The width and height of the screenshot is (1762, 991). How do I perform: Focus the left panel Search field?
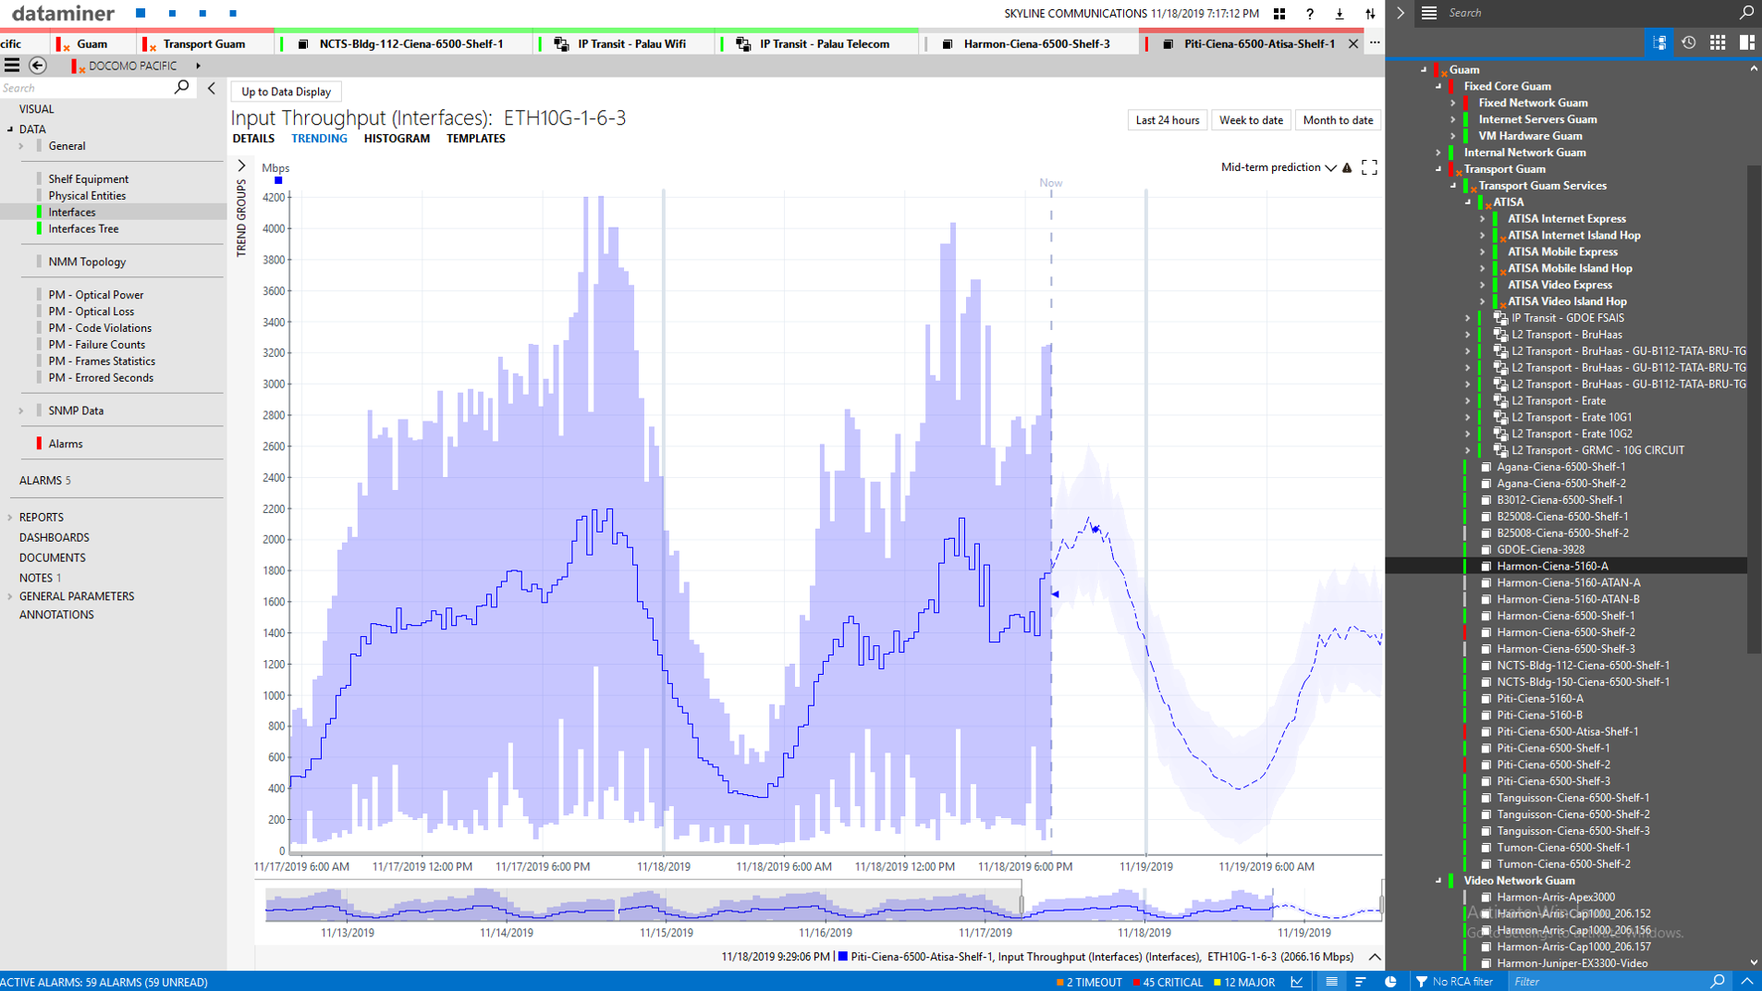86,88
